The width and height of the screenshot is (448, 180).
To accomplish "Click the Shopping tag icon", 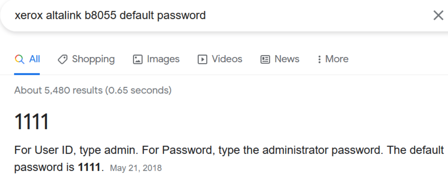I will (x=62, y=59).
